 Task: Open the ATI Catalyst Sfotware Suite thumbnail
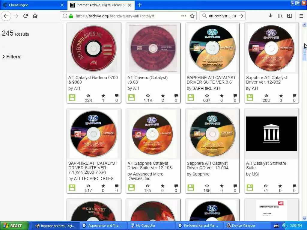(x=271, y=134)
